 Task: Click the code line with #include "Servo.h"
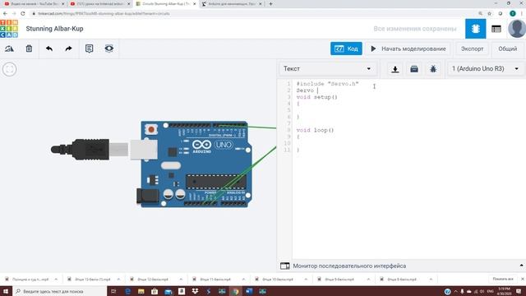point(327,84)
